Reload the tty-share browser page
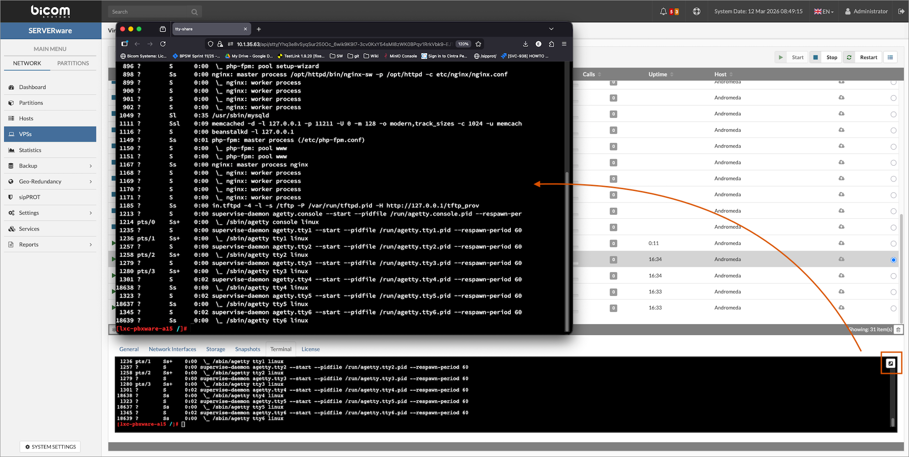 click(163, 44)
